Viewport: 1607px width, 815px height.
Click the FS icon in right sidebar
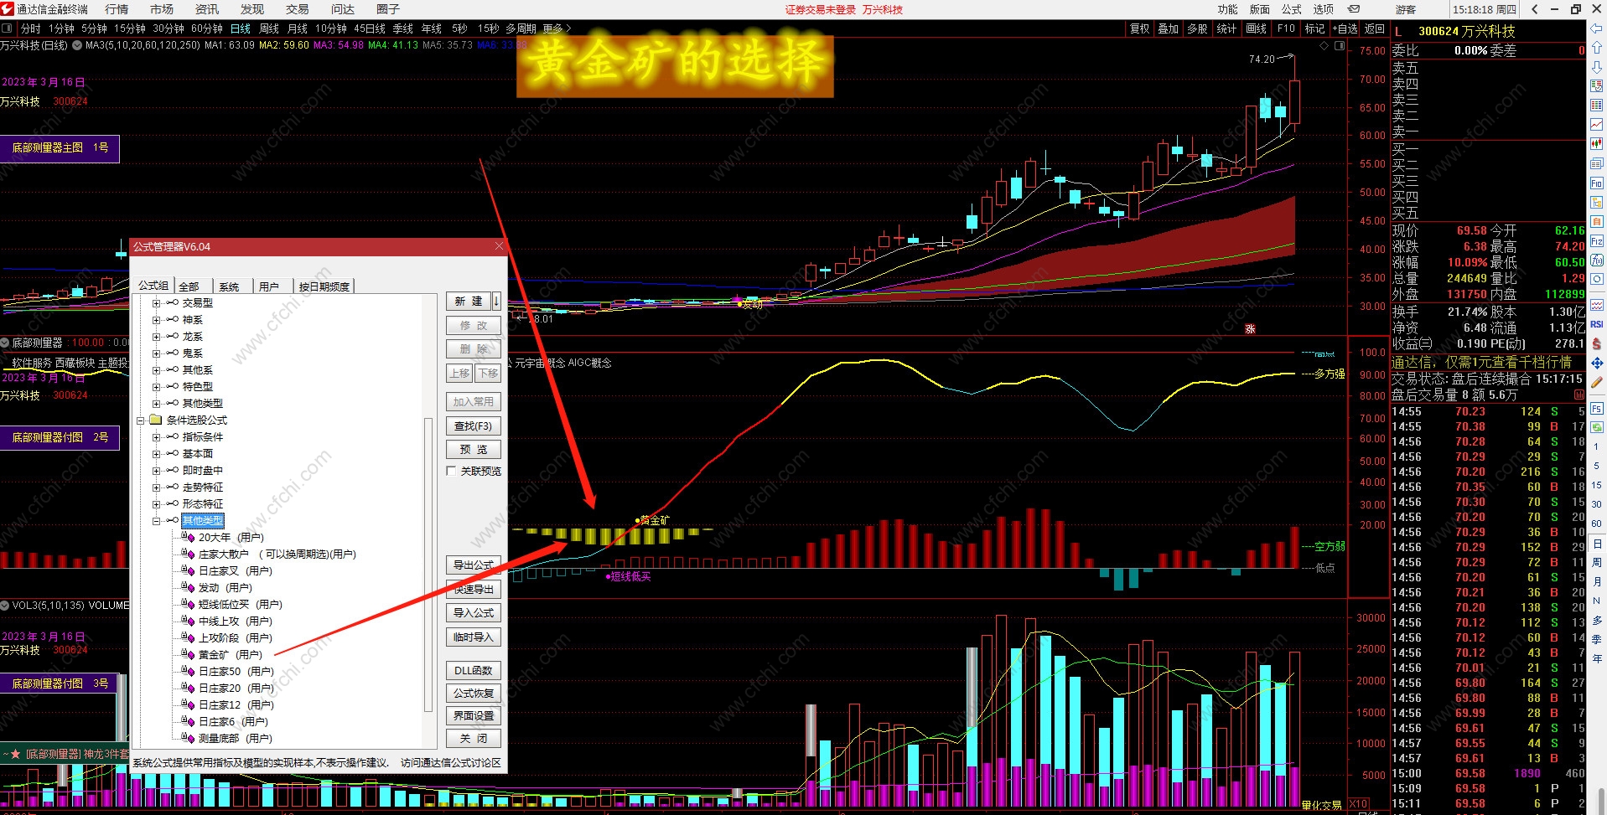(1596, 409)
